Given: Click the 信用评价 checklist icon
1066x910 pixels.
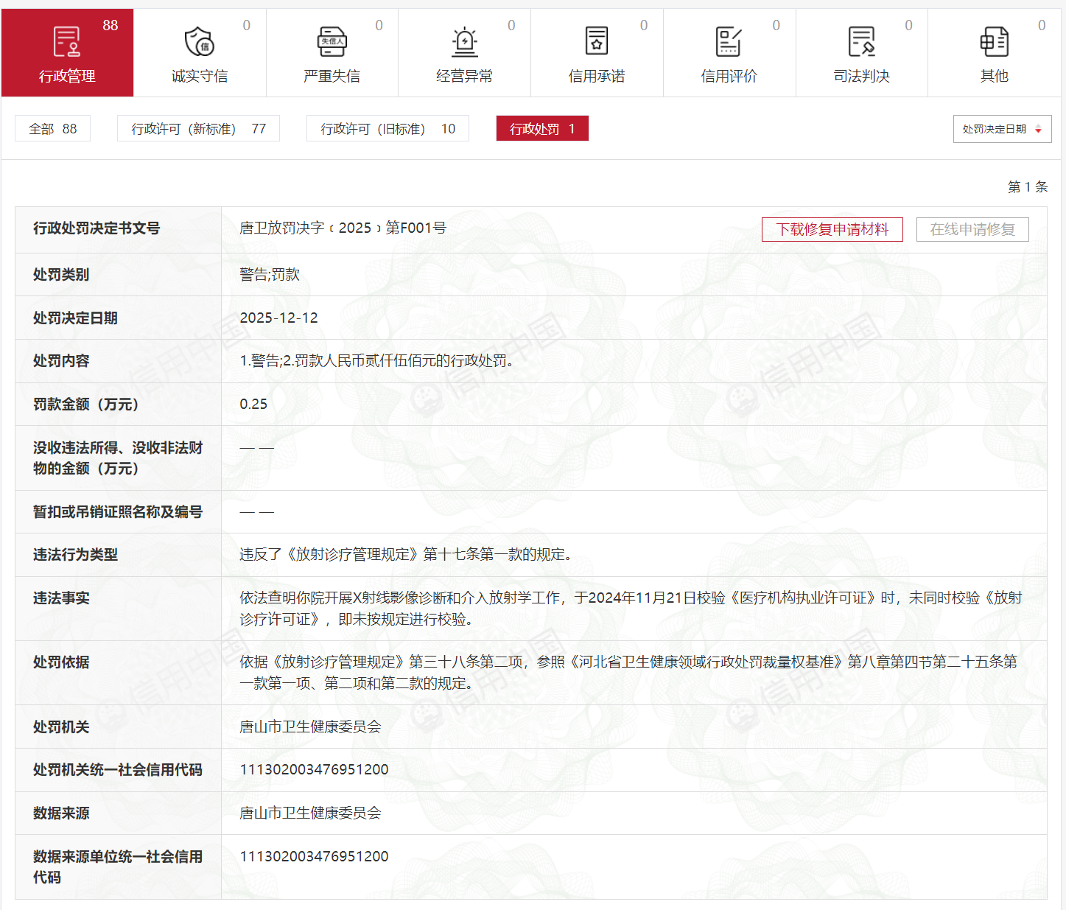Looking at the screenshot, I should [729, 41].
